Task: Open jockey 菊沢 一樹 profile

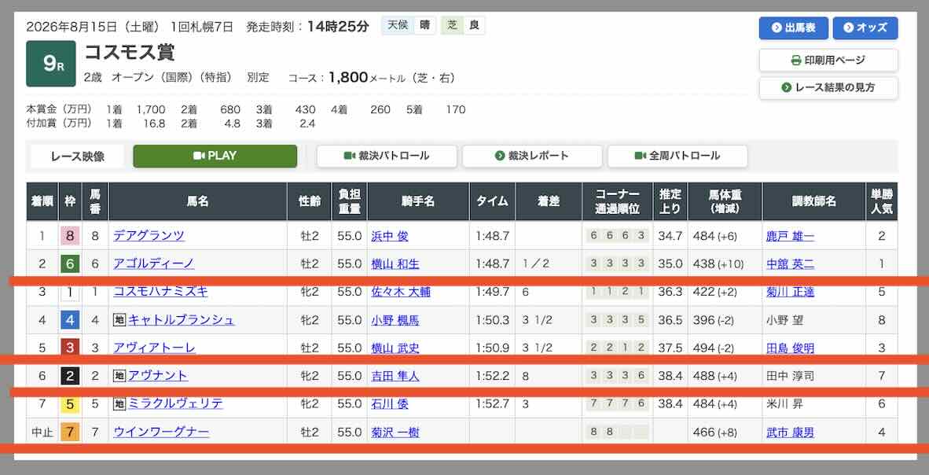Action: click(x=395, y=433)
